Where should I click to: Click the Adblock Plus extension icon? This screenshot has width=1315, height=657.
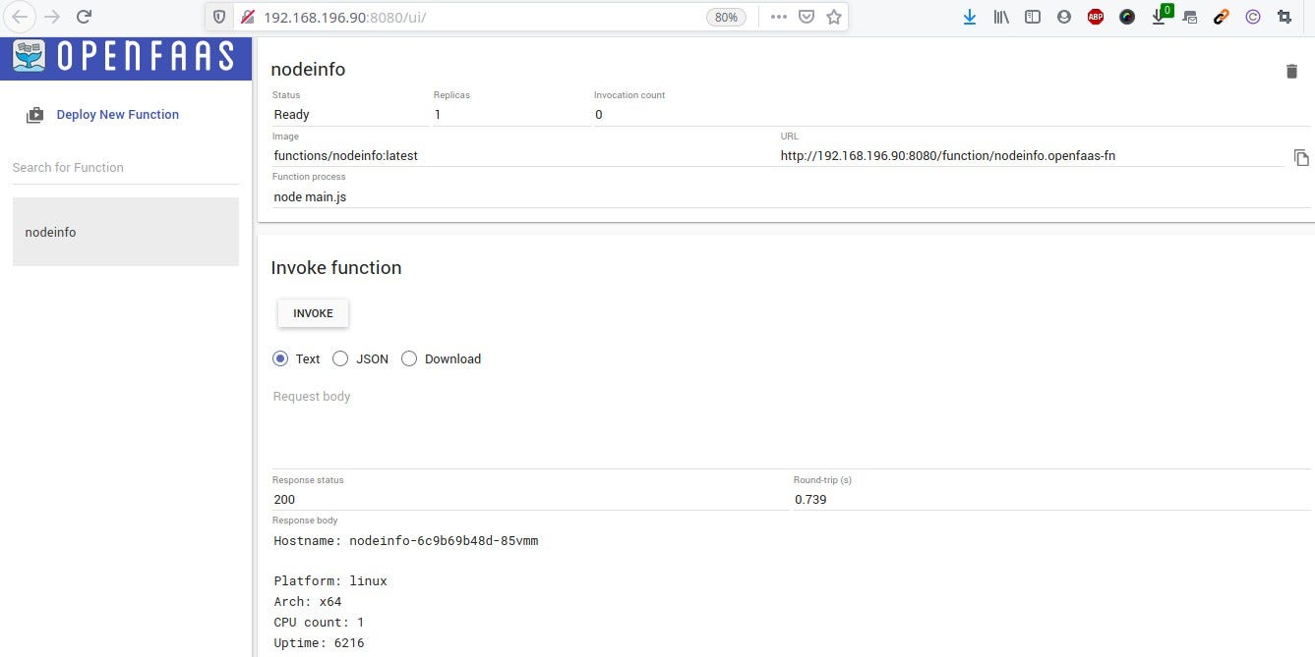1096,17
